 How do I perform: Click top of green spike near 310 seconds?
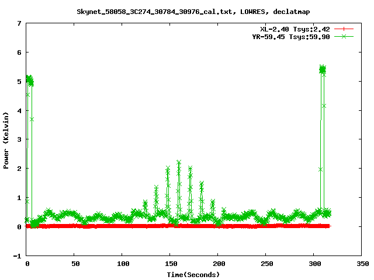pyautogui.click(x=322, y=68)
